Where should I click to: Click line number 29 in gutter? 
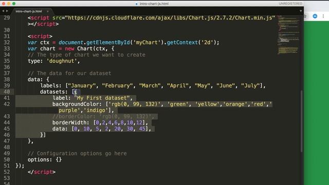pyautogui.click(x=7, y=18)
